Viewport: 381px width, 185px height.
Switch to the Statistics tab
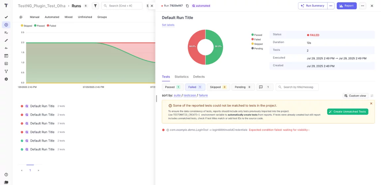coord(182,77)
